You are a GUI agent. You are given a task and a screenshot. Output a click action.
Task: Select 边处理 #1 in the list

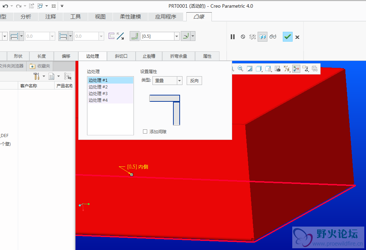tap(110, 80)
